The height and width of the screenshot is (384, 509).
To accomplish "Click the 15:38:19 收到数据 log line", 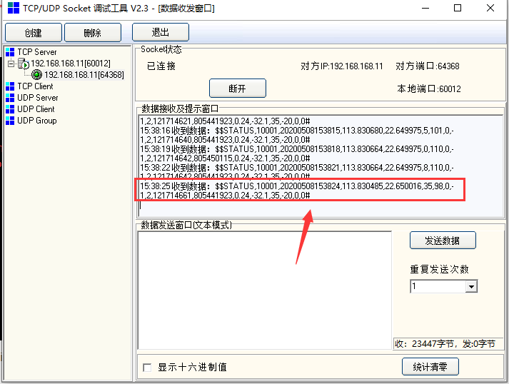I will (297, 149).
